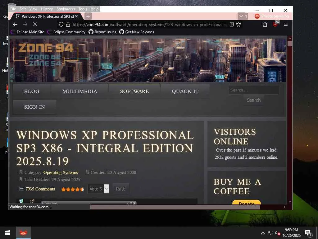Click the muted volume tray icon
Image resolution: width=318 pixels, height=239 pixels.
pyautogui.click(x=278, y=233)
